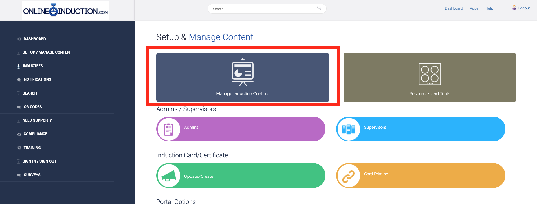Click the user icon beside Logout
The image size is (537, 204).
click(514, 8)
